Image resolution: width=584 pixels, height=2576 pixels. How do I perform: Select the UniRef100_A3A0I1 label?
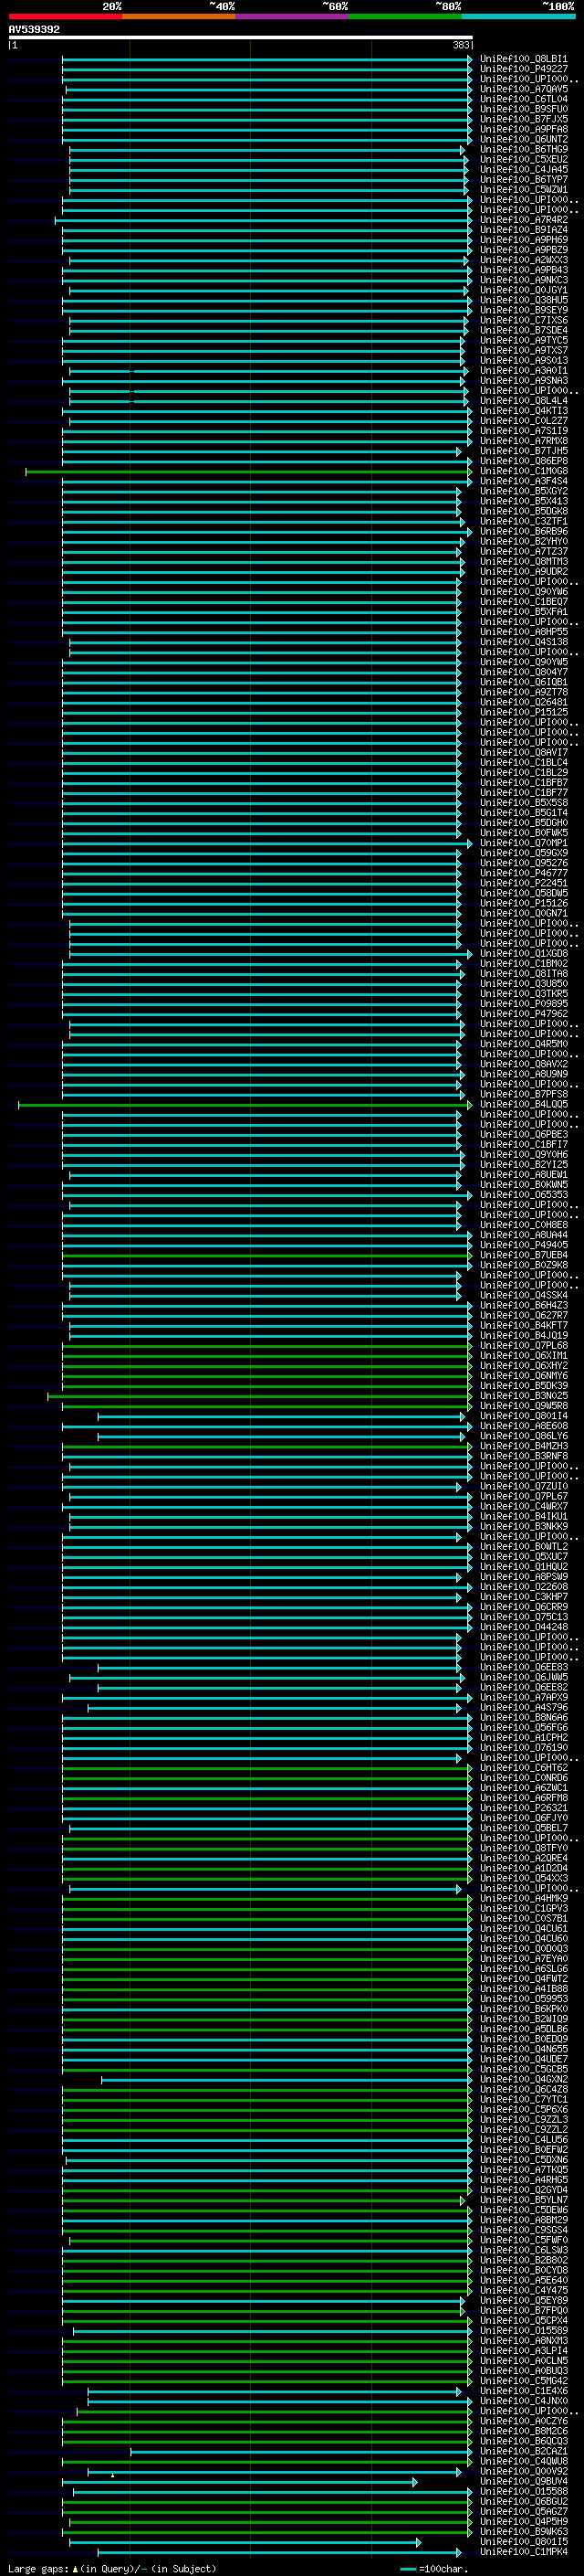(524, 371)
